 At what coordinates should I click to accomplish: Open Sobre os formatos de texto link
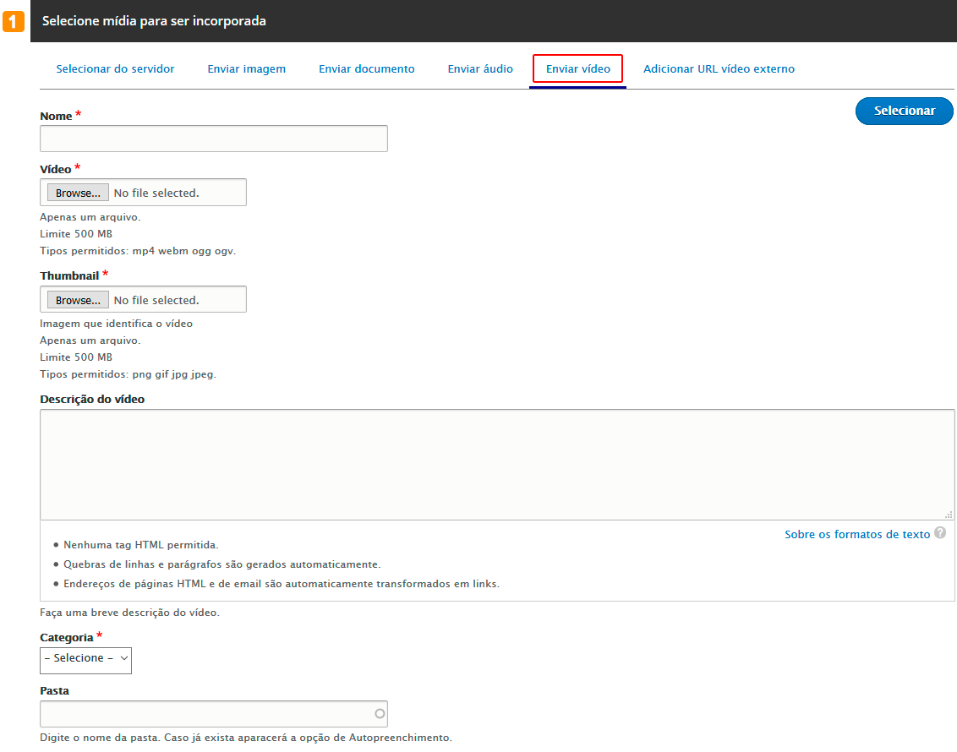point(857,534)
